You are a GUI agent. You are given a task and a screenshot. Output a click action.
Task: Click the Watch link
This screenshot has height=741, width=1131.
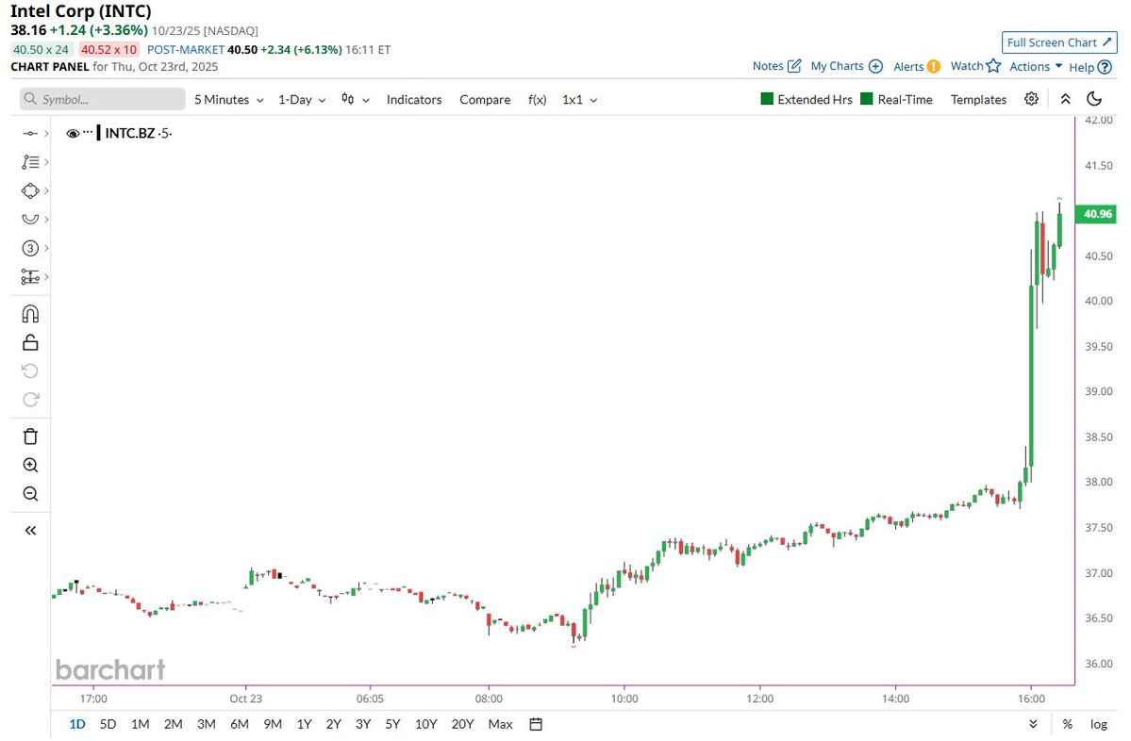967,66
